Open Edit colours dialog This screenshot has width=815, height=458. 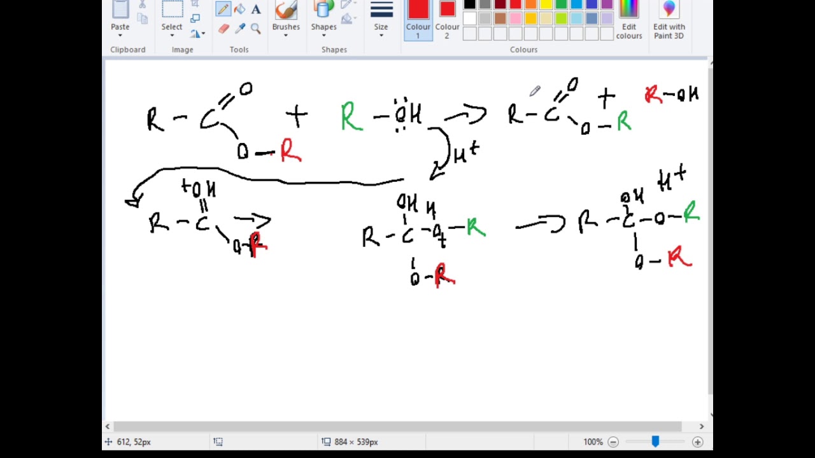point(628,20)
